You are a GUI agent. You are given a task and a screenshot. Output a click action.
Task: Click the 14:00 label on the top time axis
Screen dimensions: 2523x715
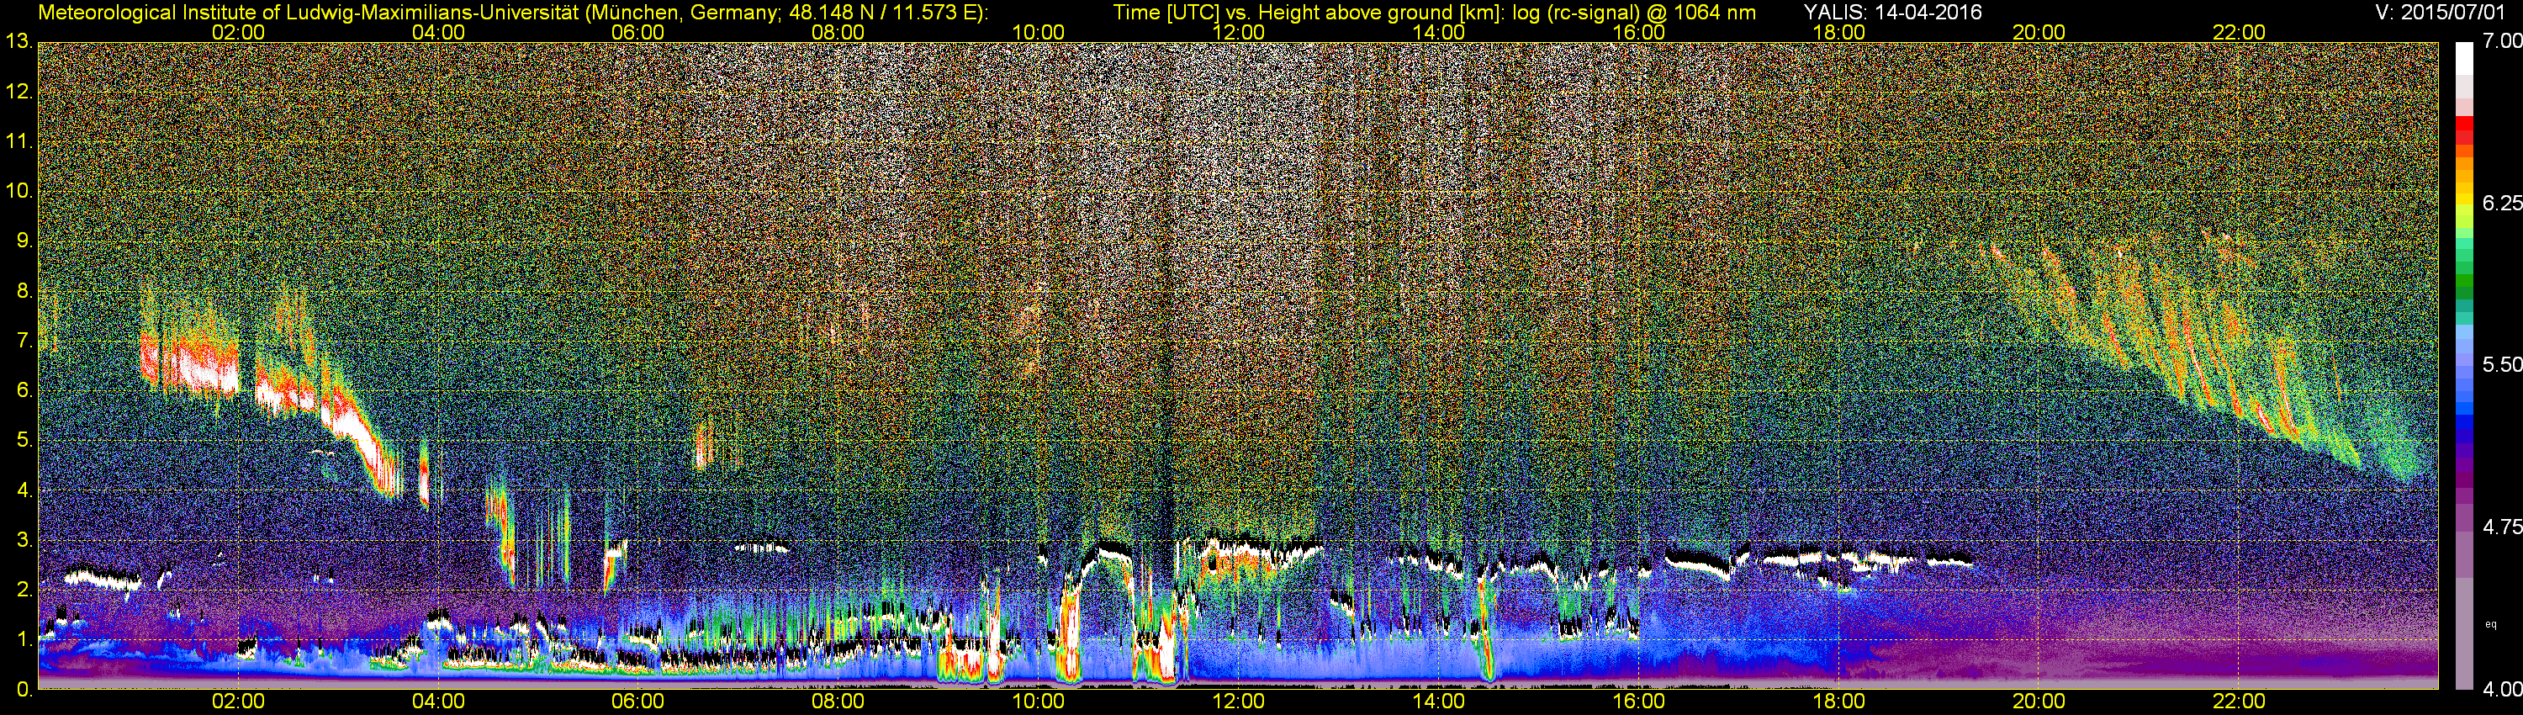tap(1439, 32)
